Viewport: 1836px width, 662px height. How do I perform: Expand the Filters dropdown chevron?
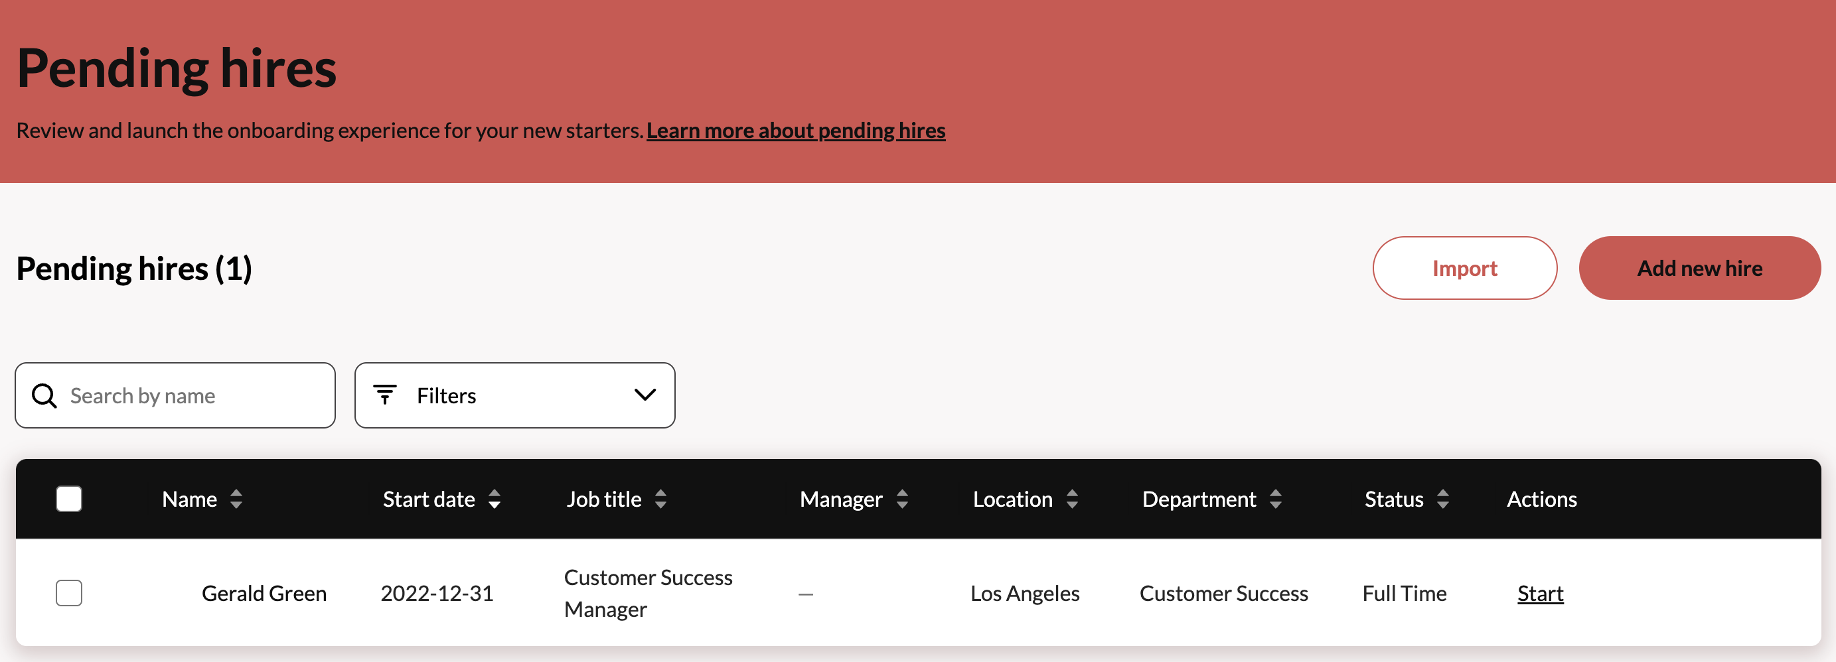(645, 395)
